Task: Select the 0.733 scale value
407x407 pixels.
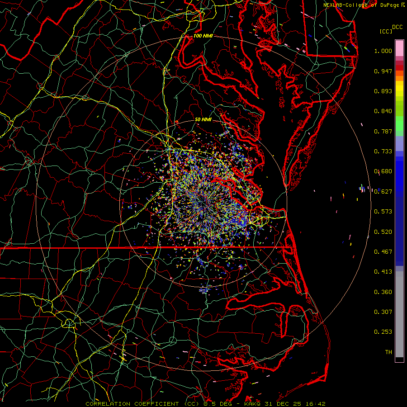Action: click(383, 151)
